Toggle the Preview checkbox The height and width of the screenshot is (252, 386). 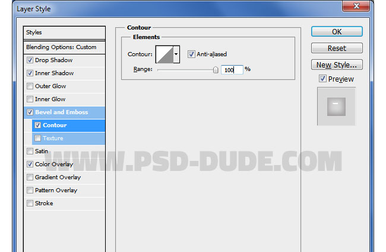click(x=322, y=79)
